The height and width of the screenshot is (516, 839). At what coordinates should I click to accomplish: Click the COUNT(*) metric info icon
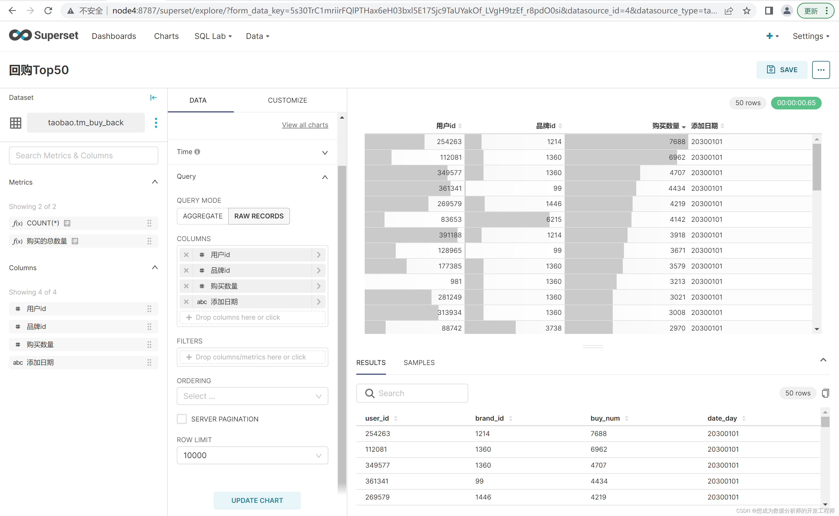point(67,222)
